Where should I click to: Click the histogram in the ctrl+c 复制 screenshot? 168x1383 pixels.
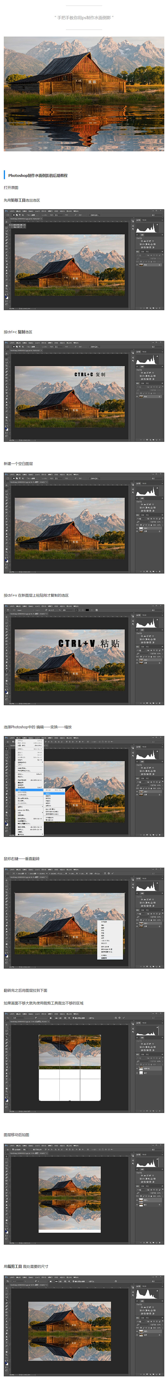click(146, 360)
